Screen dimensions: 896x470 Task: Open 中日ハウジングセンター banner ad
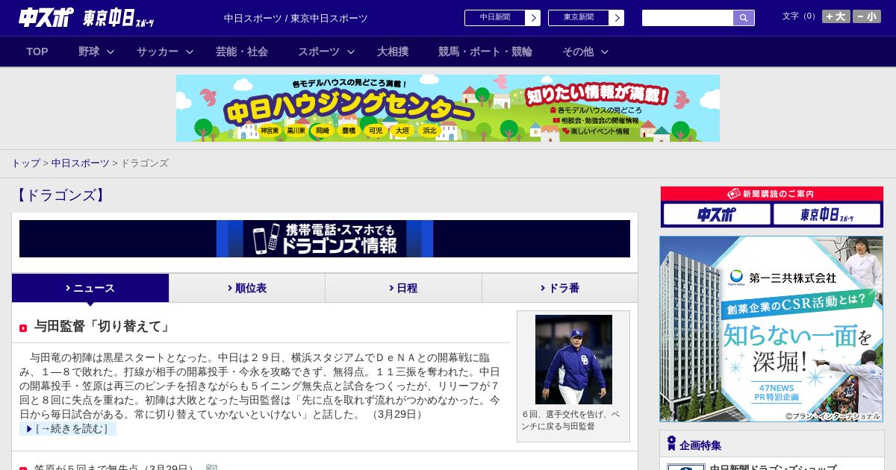pos(448,108)
